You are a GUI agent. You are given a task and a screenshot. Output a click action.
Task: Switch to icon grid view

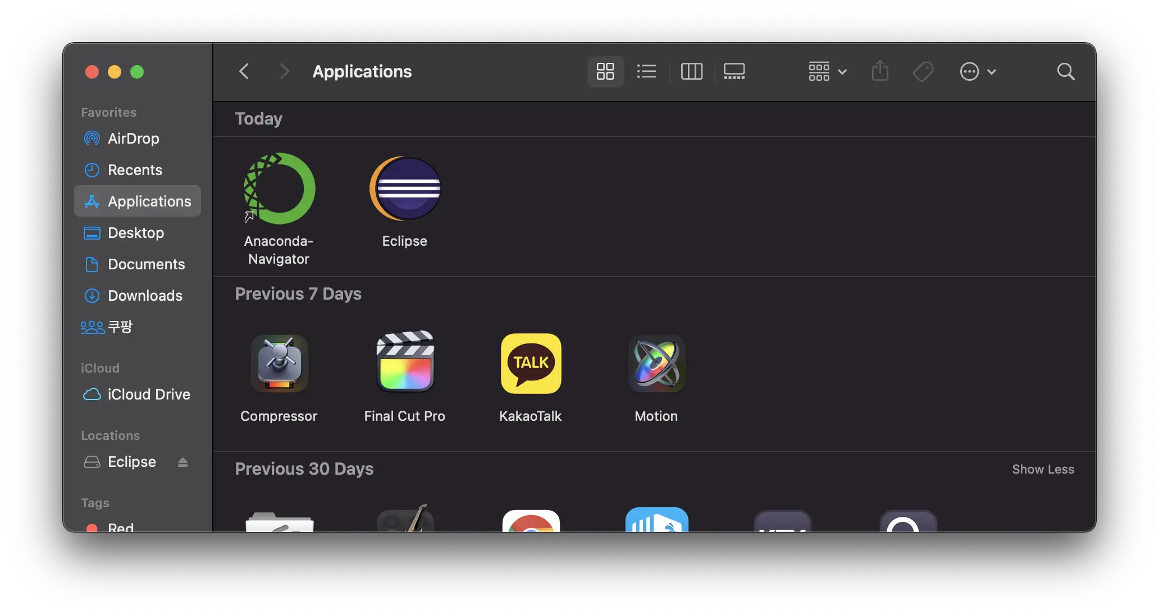[605, 71]
